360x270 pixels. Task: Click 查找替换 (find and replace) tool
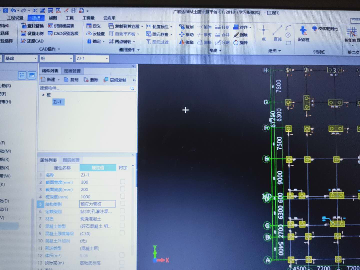(32, 26)
